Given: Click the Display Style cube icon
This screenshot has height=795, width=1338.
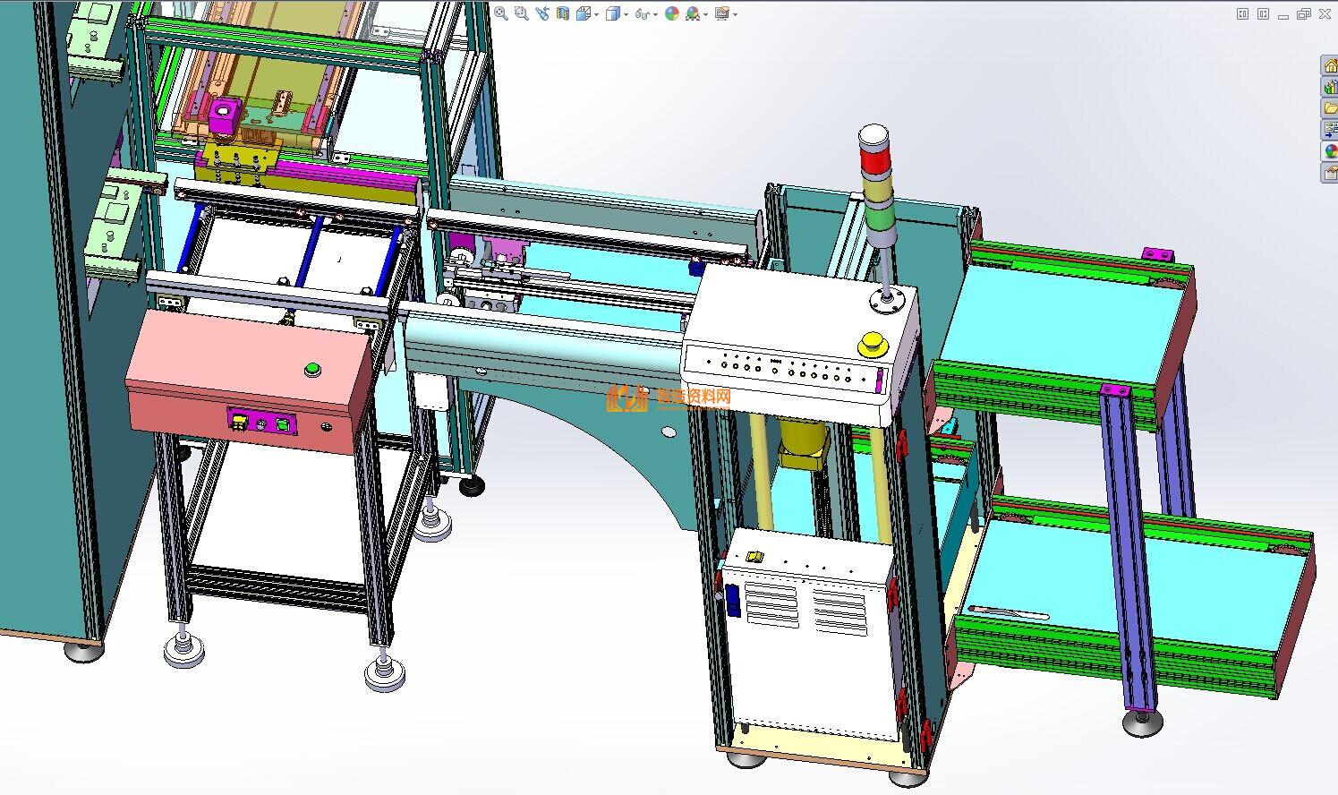Looking at the screenshot, I should [613, 13].
